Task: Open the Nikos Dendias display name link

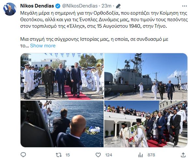Action: (x=37, y=6)
